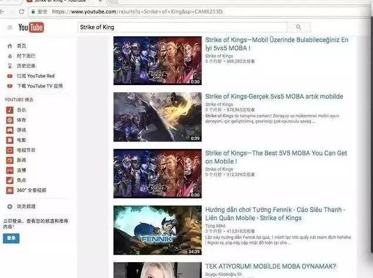Click the 体育 sports category icon
This screenshot has width=373, height=278.
point(10,120)
